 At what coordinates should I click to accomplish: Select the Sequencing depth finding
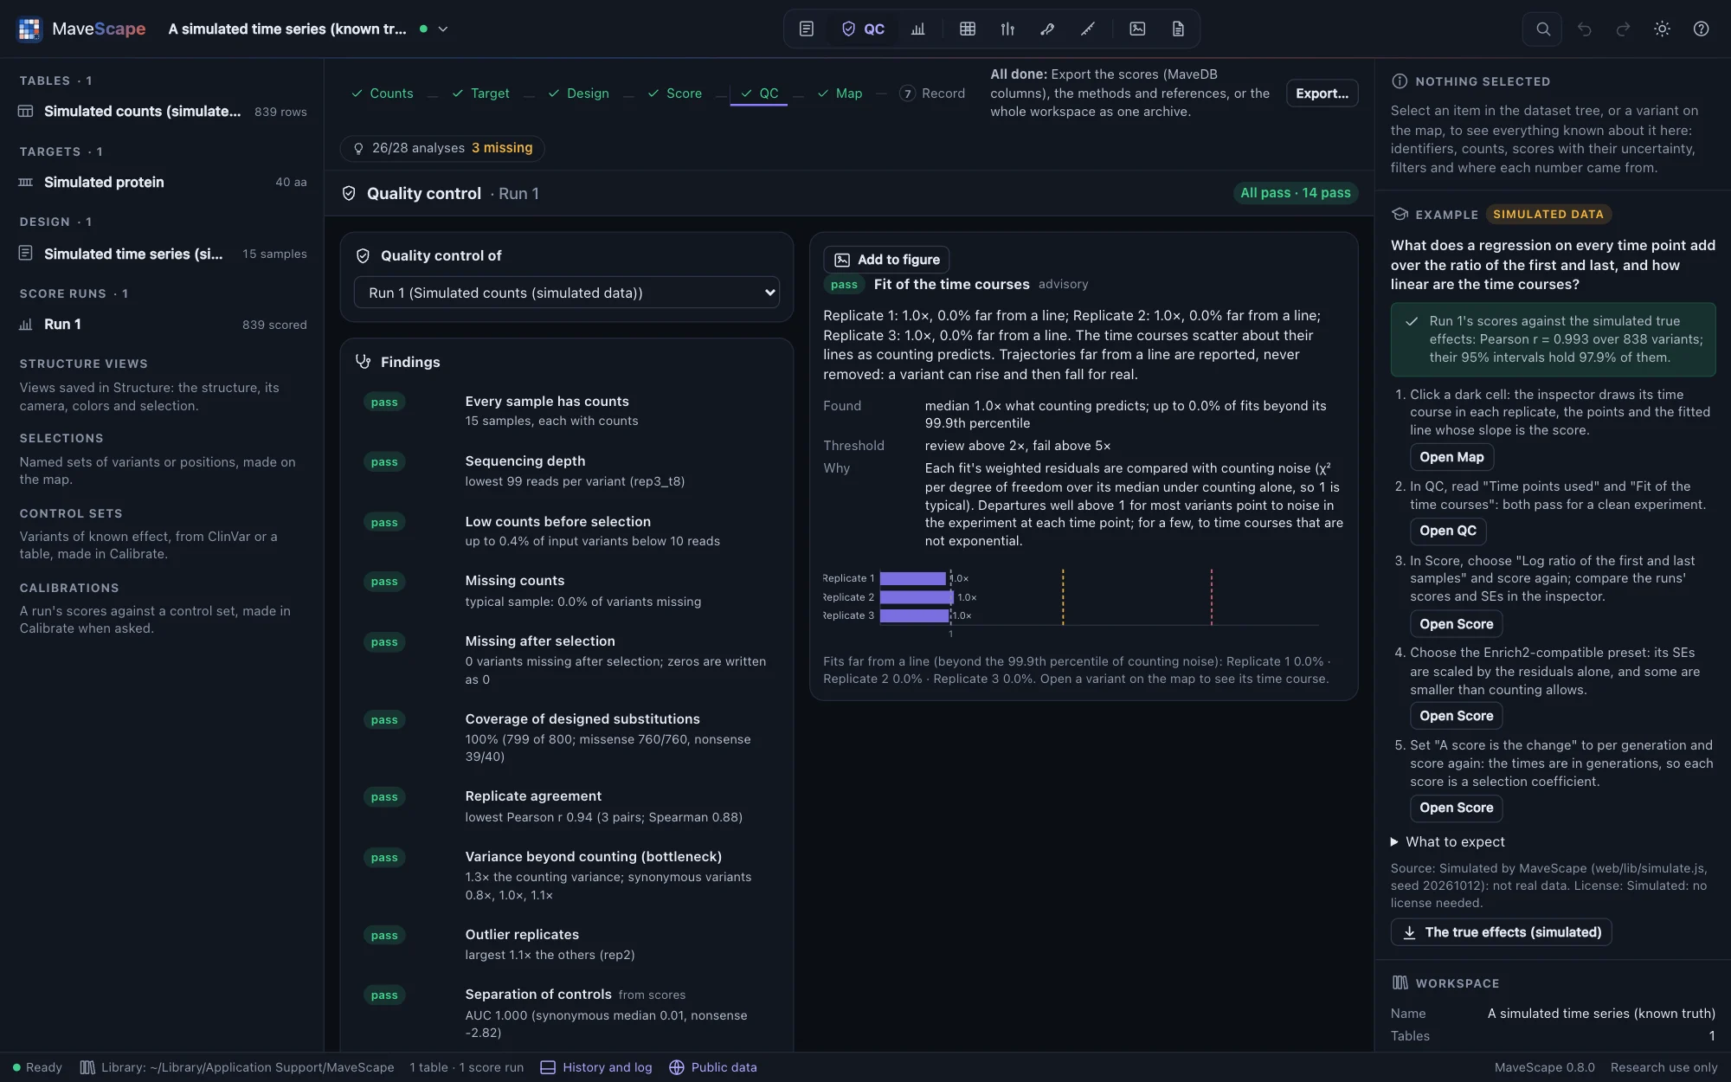pos(567,471)
